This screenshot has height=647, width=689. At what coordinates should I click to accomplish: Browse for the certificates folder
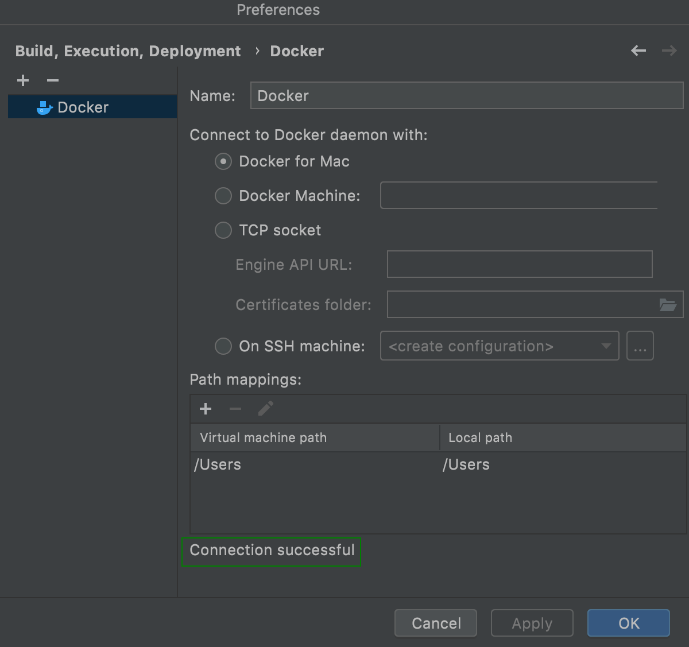668,305
